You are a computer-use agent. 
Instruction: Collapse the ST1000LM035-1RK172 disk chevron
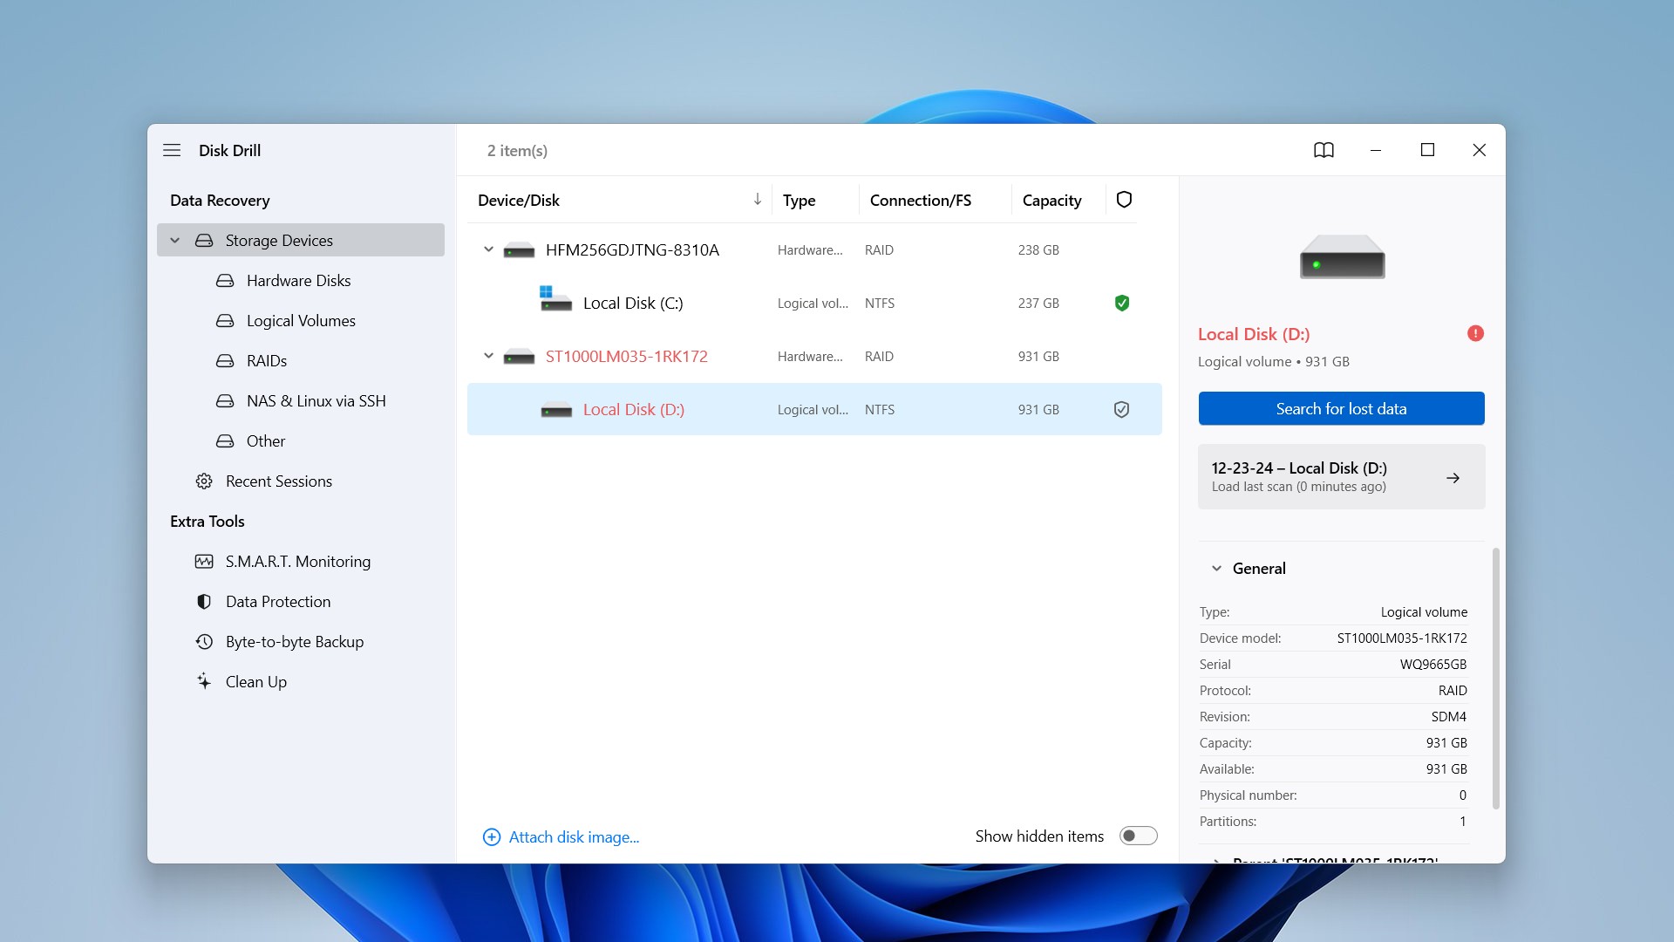pyautogui.click(x=488, y=356)
